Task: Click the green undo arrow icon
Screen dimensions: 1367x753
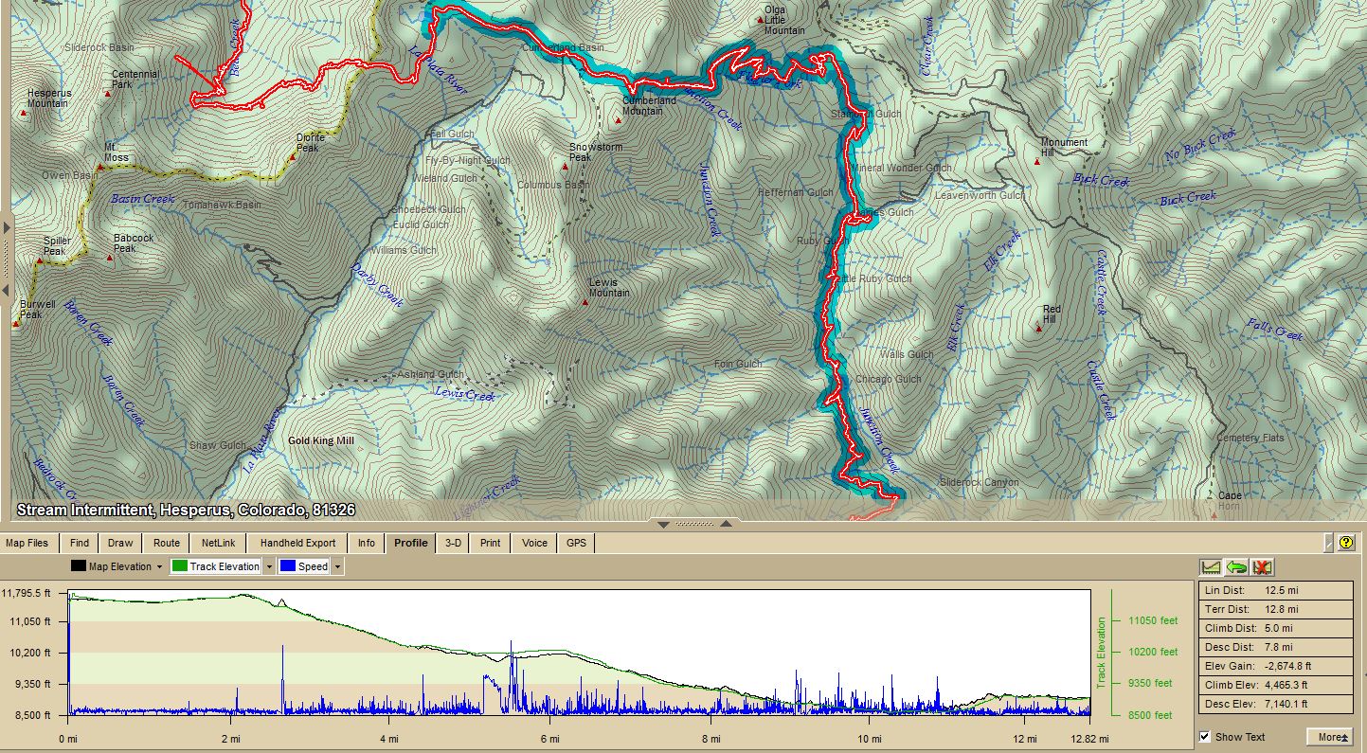Action: 1236,567
